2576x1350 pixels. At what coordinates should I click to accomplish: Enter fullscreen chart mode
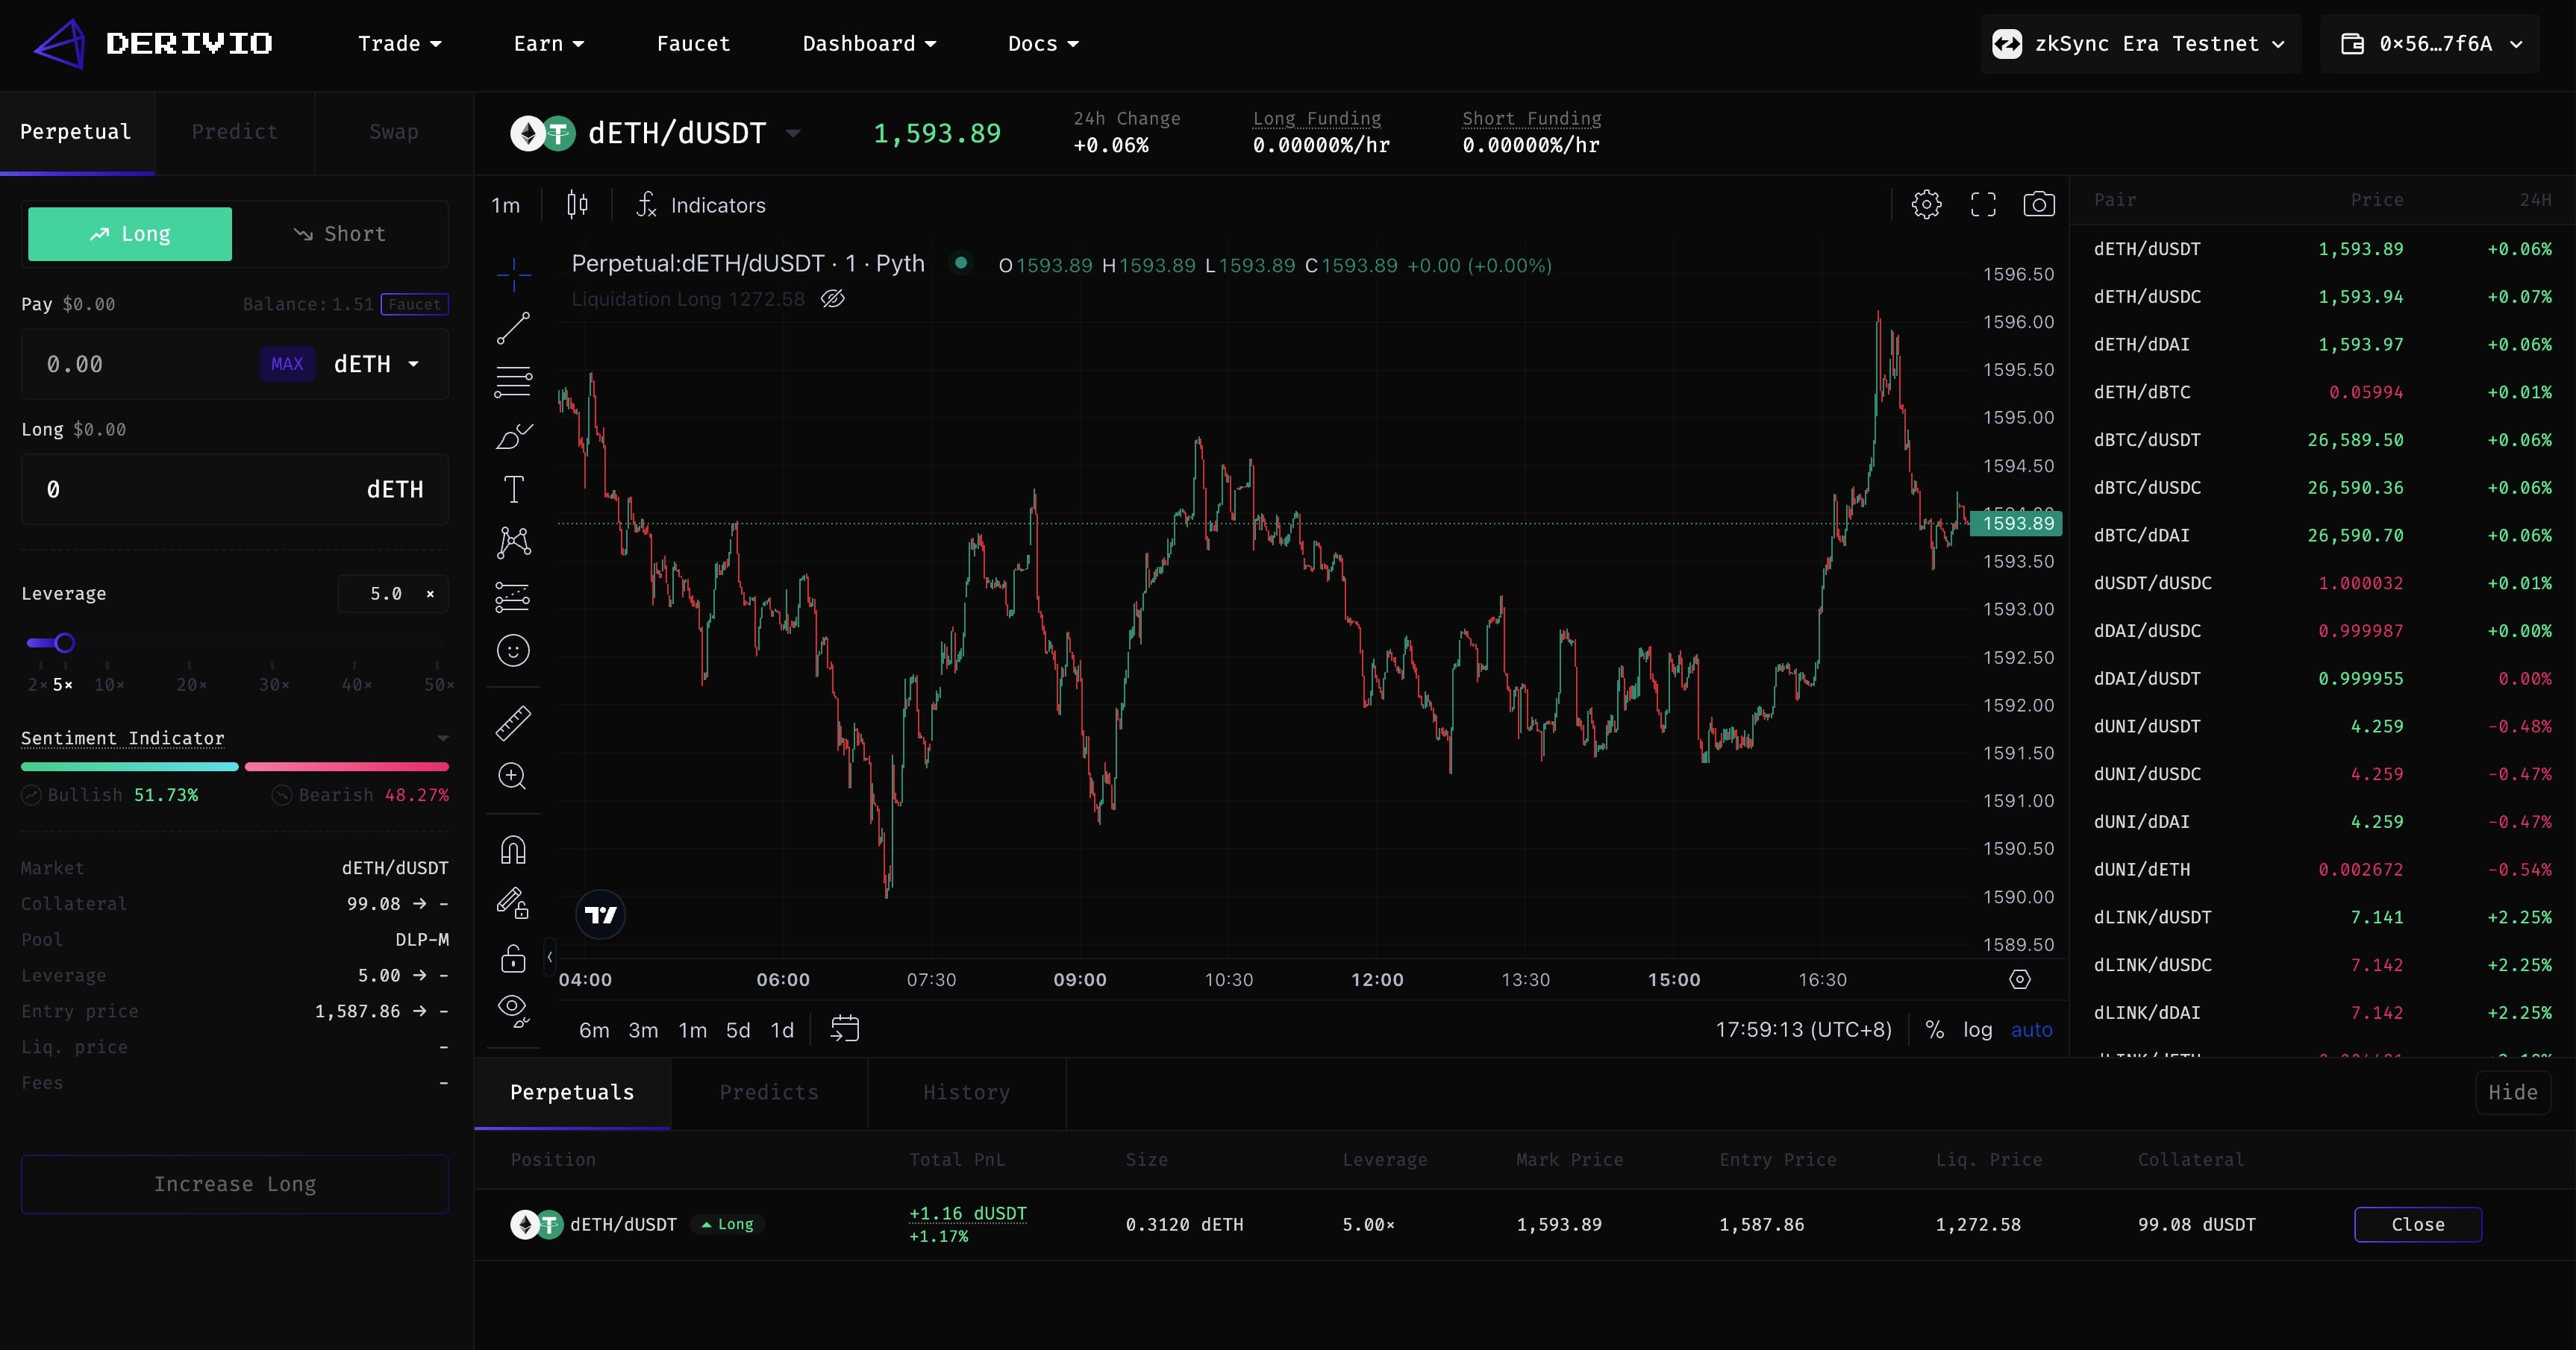(x=1983, y=205)
